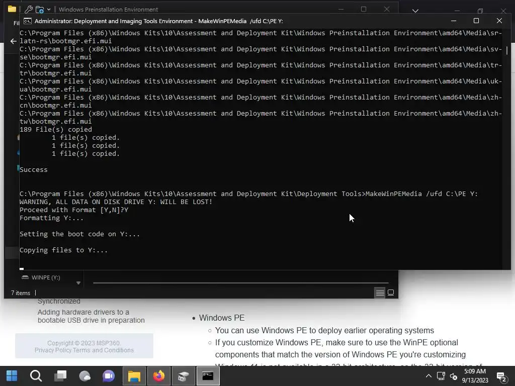Click the 'Proceed with Format [Y,N]?Y' line
This screenshot has height=386, width=515.
[x=74, y=210]
